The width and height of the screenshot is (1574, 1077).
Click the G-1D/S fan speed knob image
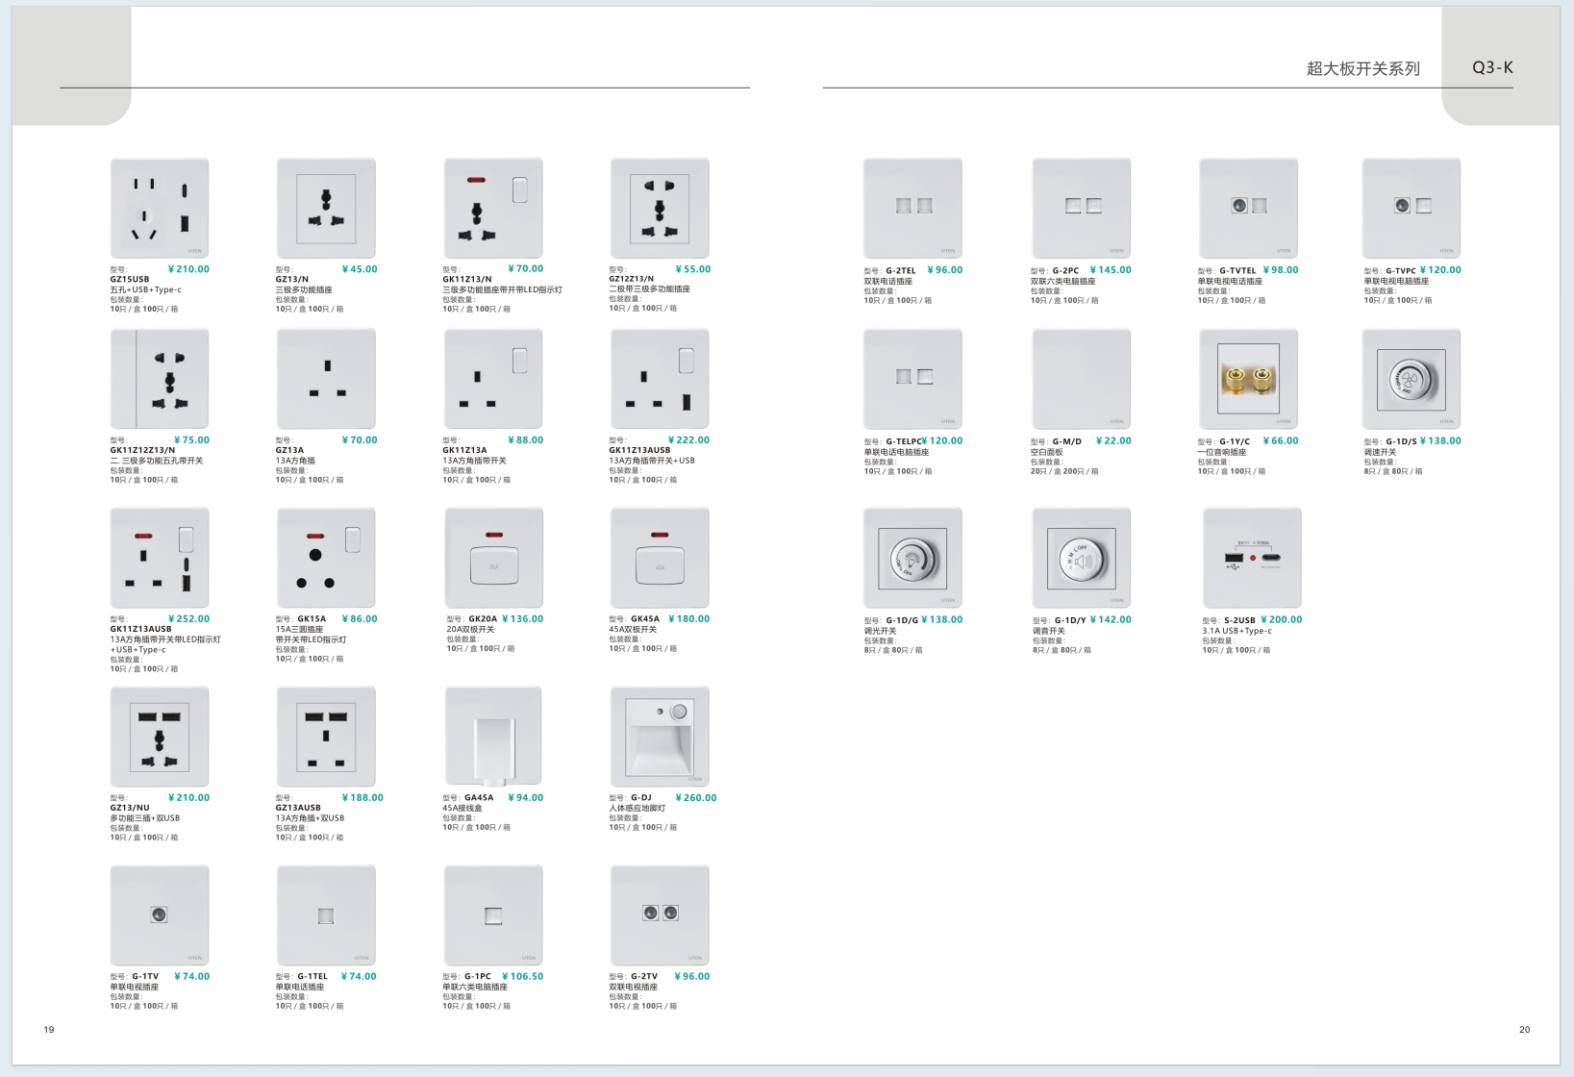point(1411,379)
